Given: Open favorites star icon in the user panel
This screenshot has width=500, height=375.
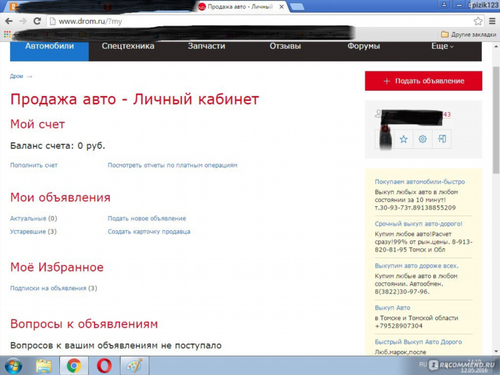Looking at the screenshot, I should 403,139.
